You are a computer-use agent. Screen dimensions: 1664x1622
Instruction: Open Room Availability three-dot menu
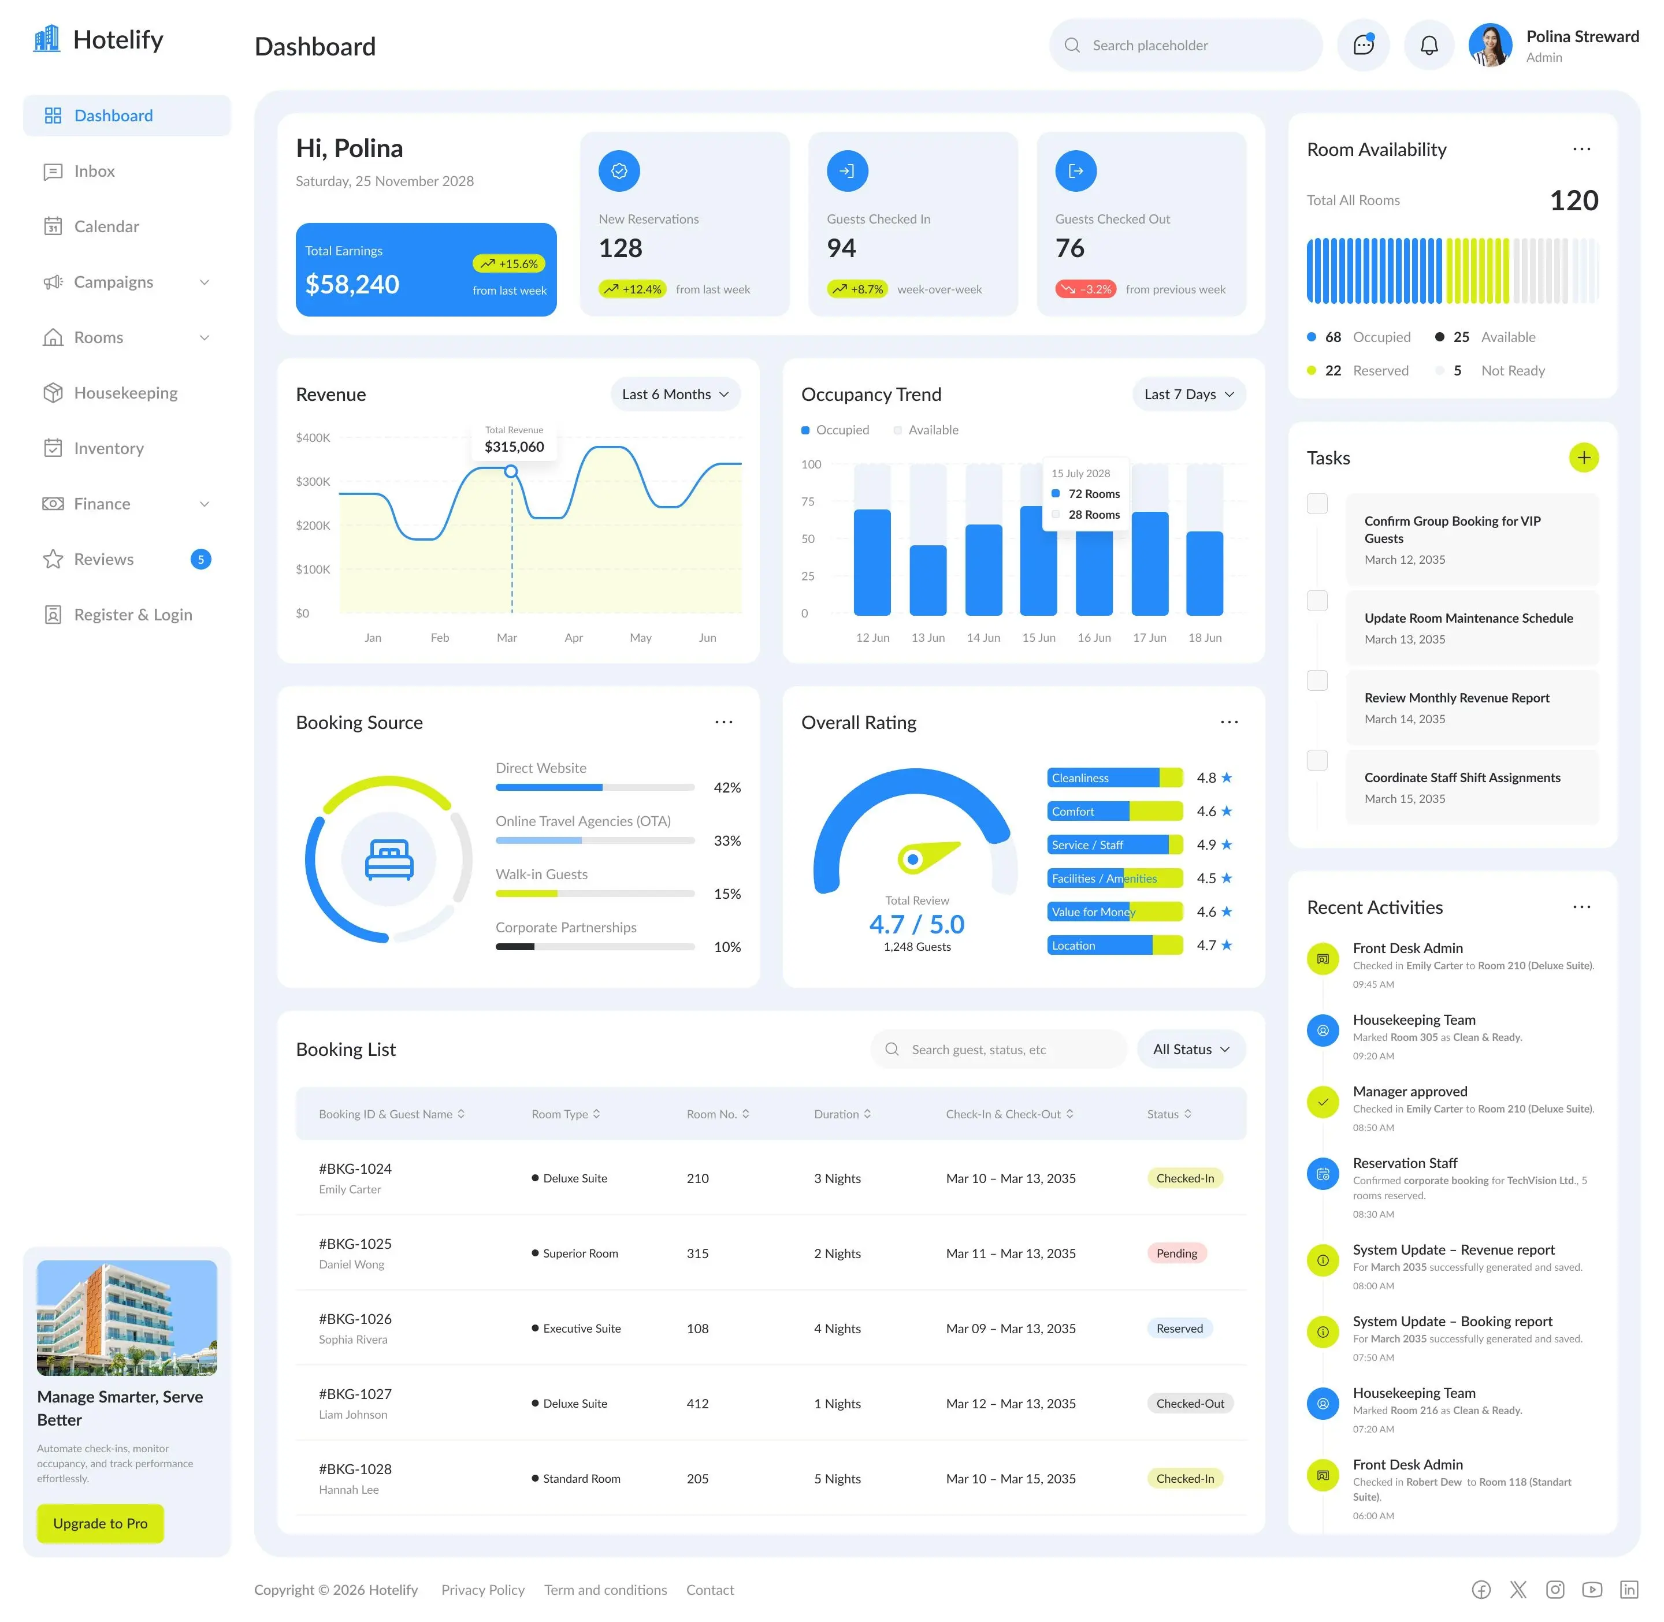pos(1581,149)
